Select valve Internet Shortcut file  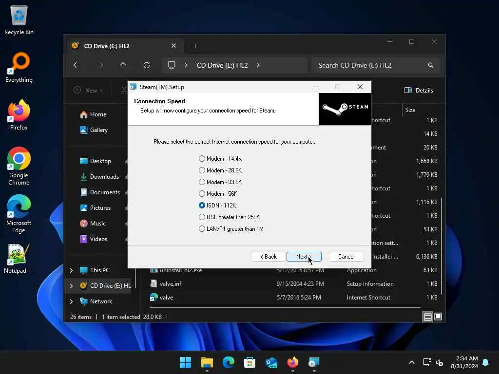(x=294, y=298)
